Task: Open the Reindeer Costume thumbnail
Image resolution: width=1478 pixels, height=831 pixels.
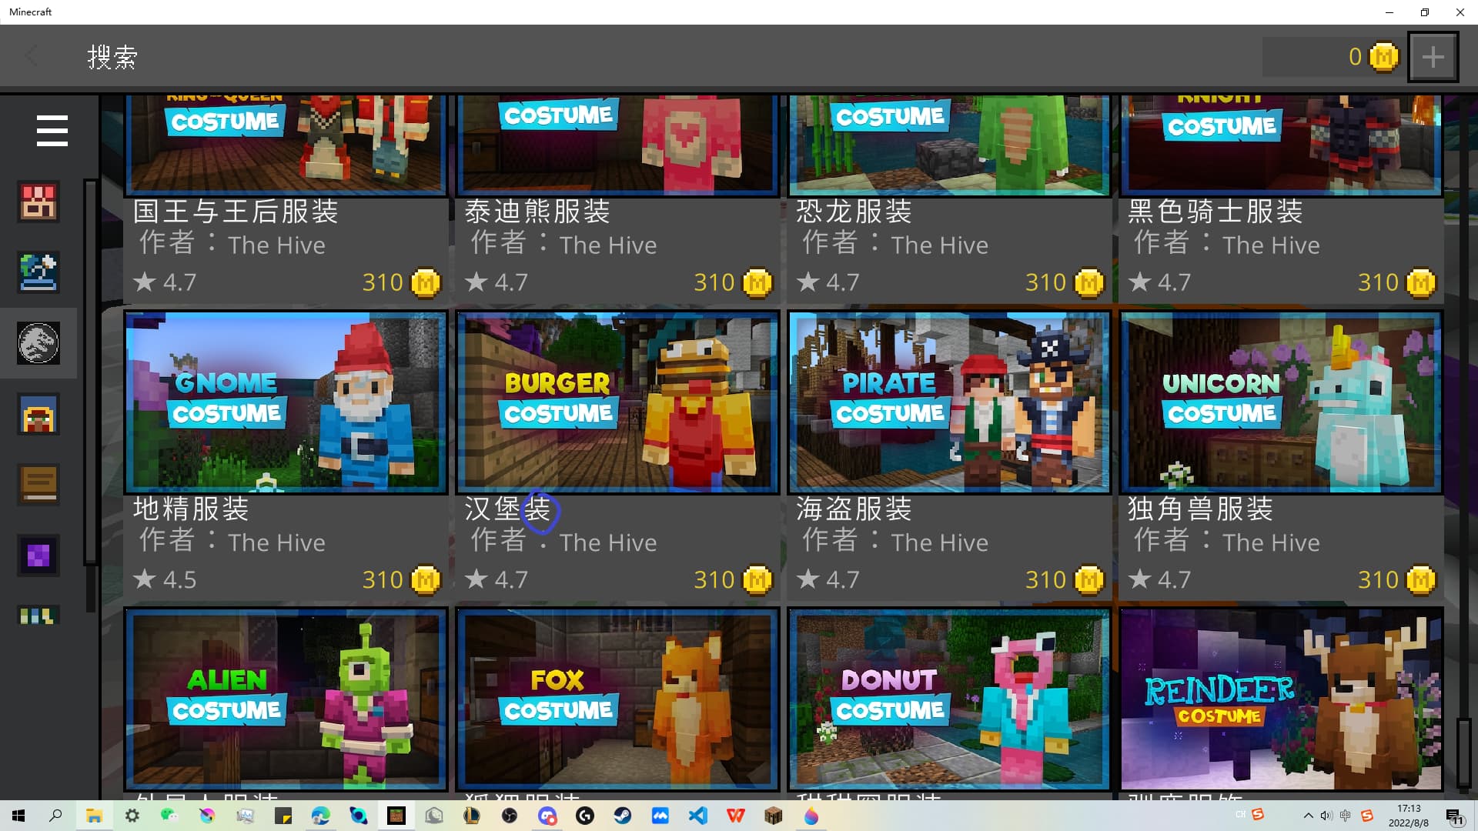Action: (x=1281, y=699)
